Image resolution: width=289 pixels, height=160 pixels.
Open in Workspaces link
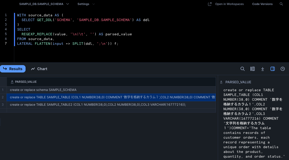[229, 4]
